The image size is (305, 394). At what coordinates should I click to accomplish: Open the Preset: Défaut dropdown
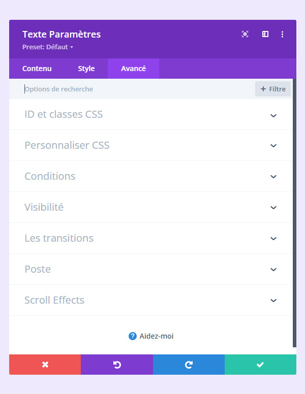click(48, 47)
